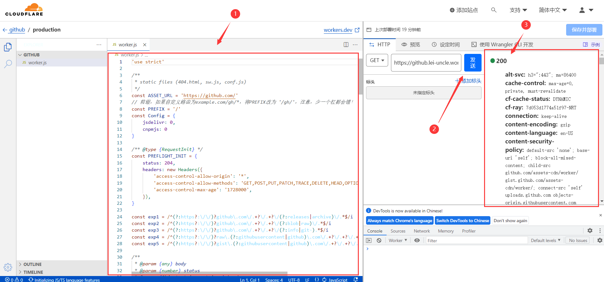Screen dimensions: 604x282
Task: Select worker.js in the file tree
Action: tap(62, 63)
